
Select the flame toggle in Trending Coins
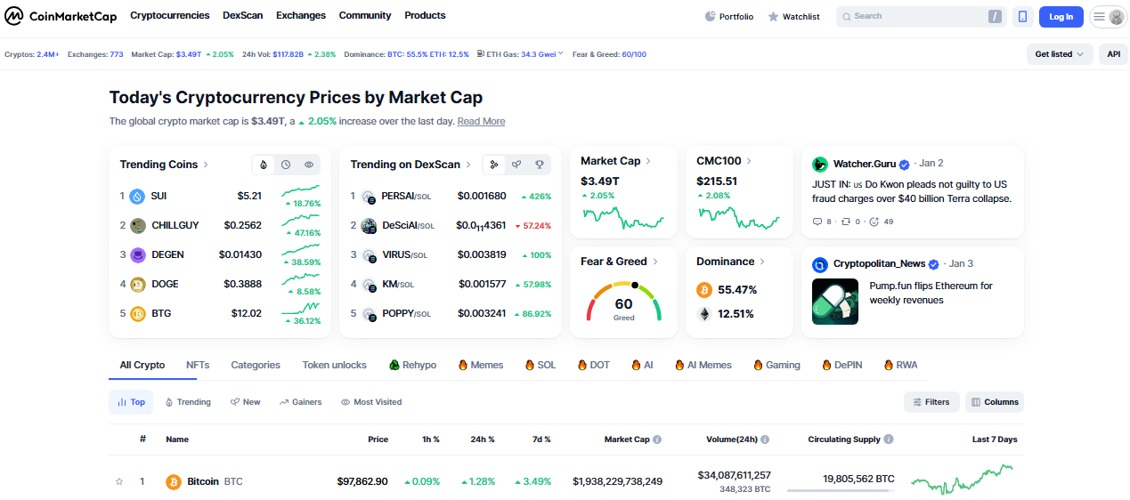coord(263,165)
